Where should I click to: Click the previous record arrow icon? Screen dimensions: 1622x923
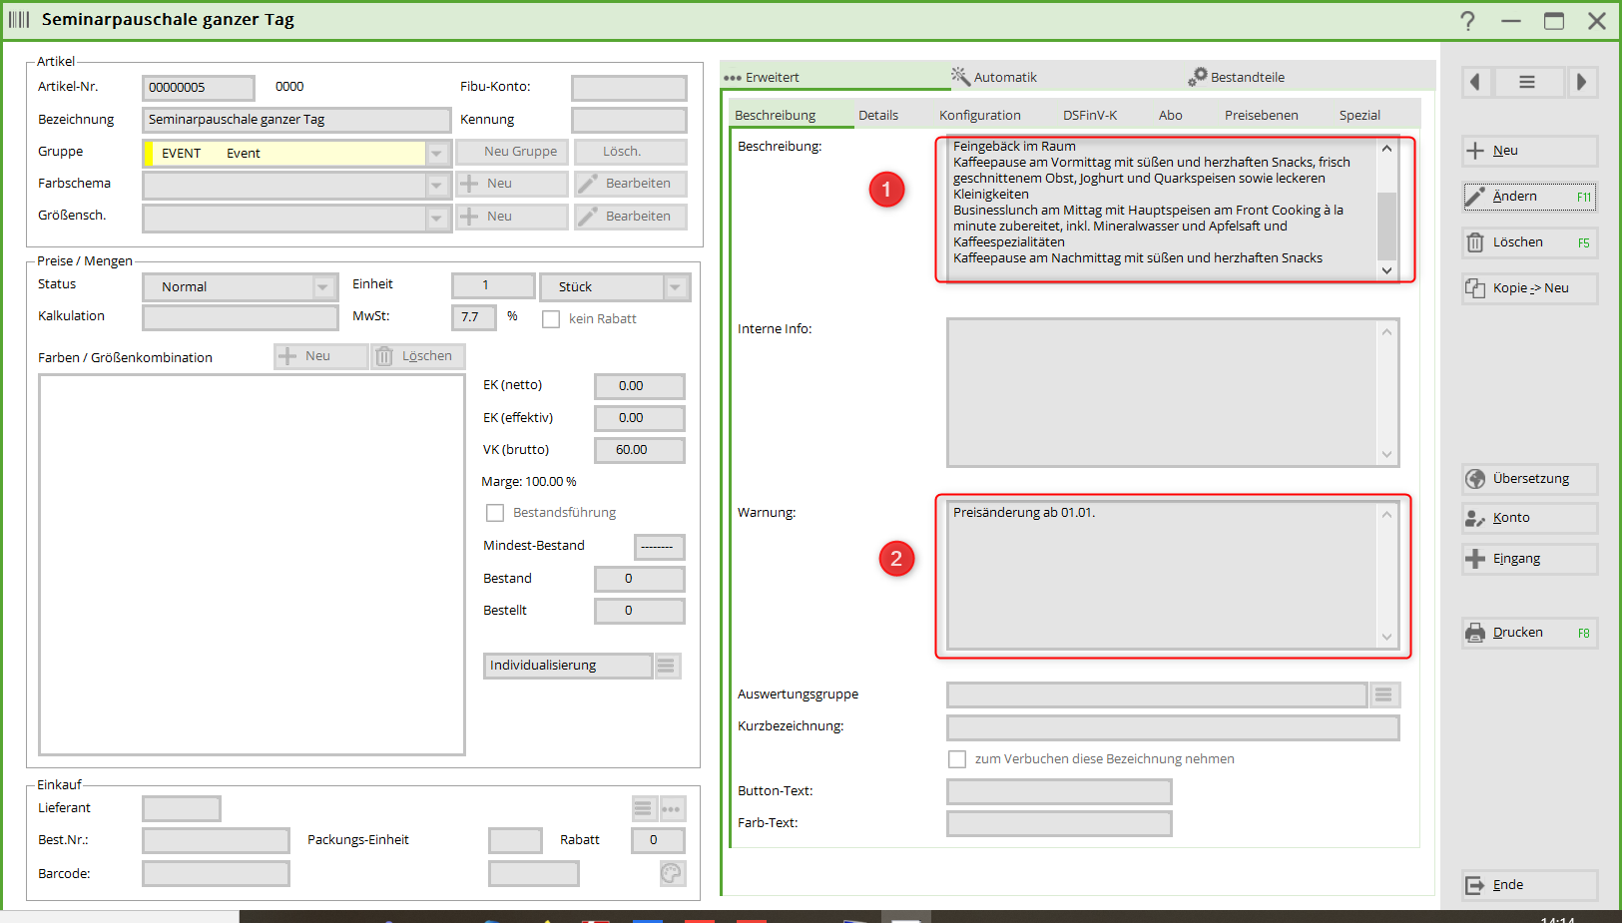pyautogui.click(x=1475, y=82)
